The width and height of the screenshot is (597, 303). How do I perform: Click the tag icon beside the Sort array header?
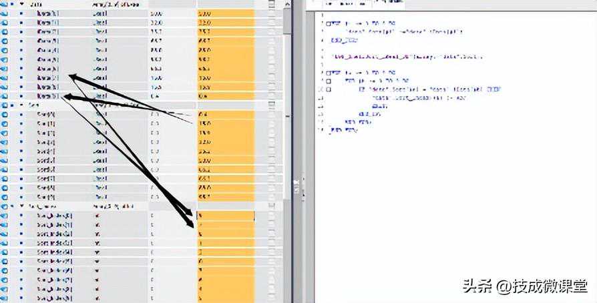point(5,105)
